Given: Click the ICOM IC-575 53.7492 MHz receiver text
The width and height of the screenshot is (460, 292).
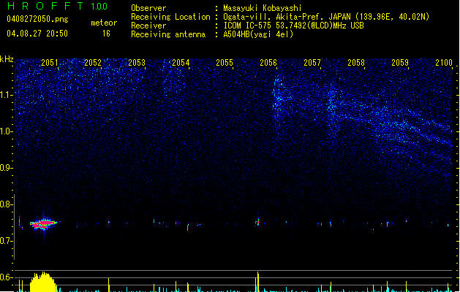Looking at the screenshot, I should click(293, 26).
